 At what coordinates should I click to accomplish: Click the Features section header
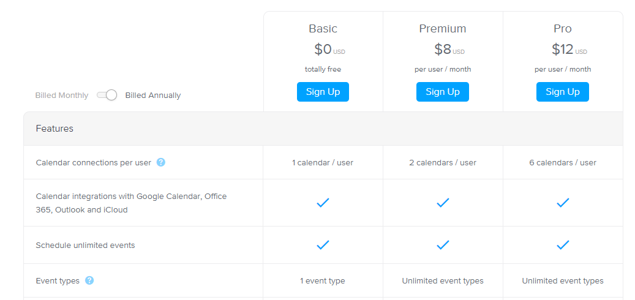[x=54, y=129]
